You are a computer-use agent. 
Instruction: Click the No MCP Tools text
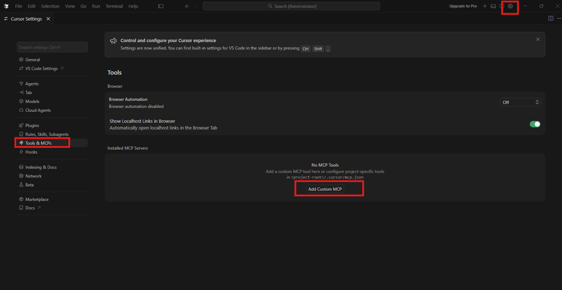[325, 165]
